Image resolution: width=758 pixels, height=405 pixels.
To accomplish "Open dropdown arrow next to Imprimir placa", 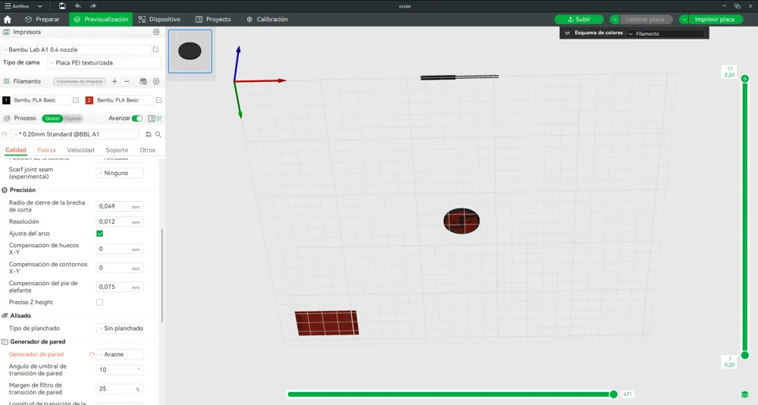I will (x=684, y=20).
